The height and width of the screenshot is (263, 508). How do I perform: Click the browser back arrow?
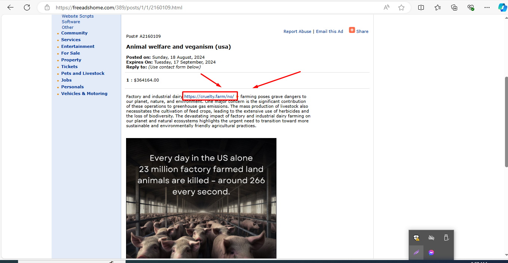tap(10, 7)
